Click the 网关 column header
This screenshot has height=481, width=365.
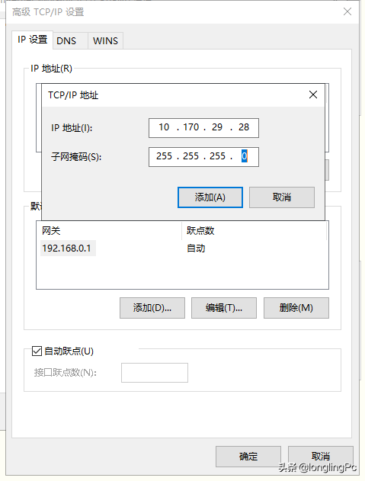pyautogui.click(x=109, y=231)
